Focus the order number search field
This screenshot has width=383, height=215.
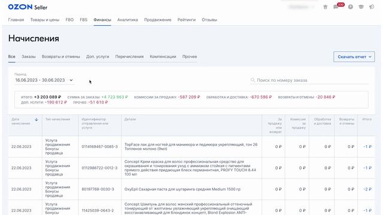(309, 80)
